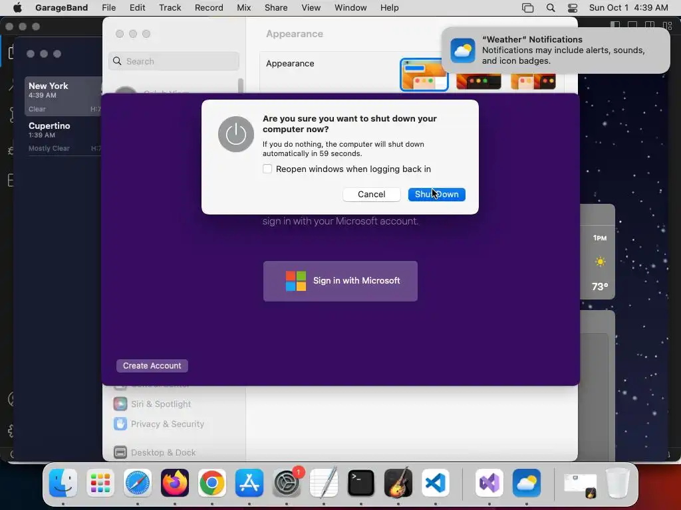The width and height of the screenshot is (681, 510).
Task: Open Safari from the Dock
Action: [x=138, y=483]
